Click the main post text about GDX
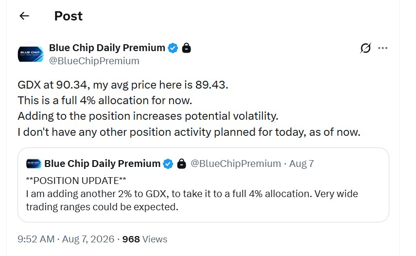The image size is (416, 256). coord(189,109)
